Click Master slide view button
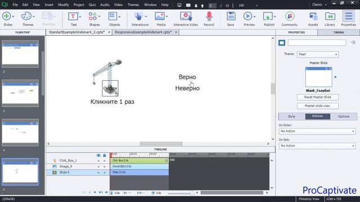The height and width of the screenshot is (202, 360). [317, 106]
